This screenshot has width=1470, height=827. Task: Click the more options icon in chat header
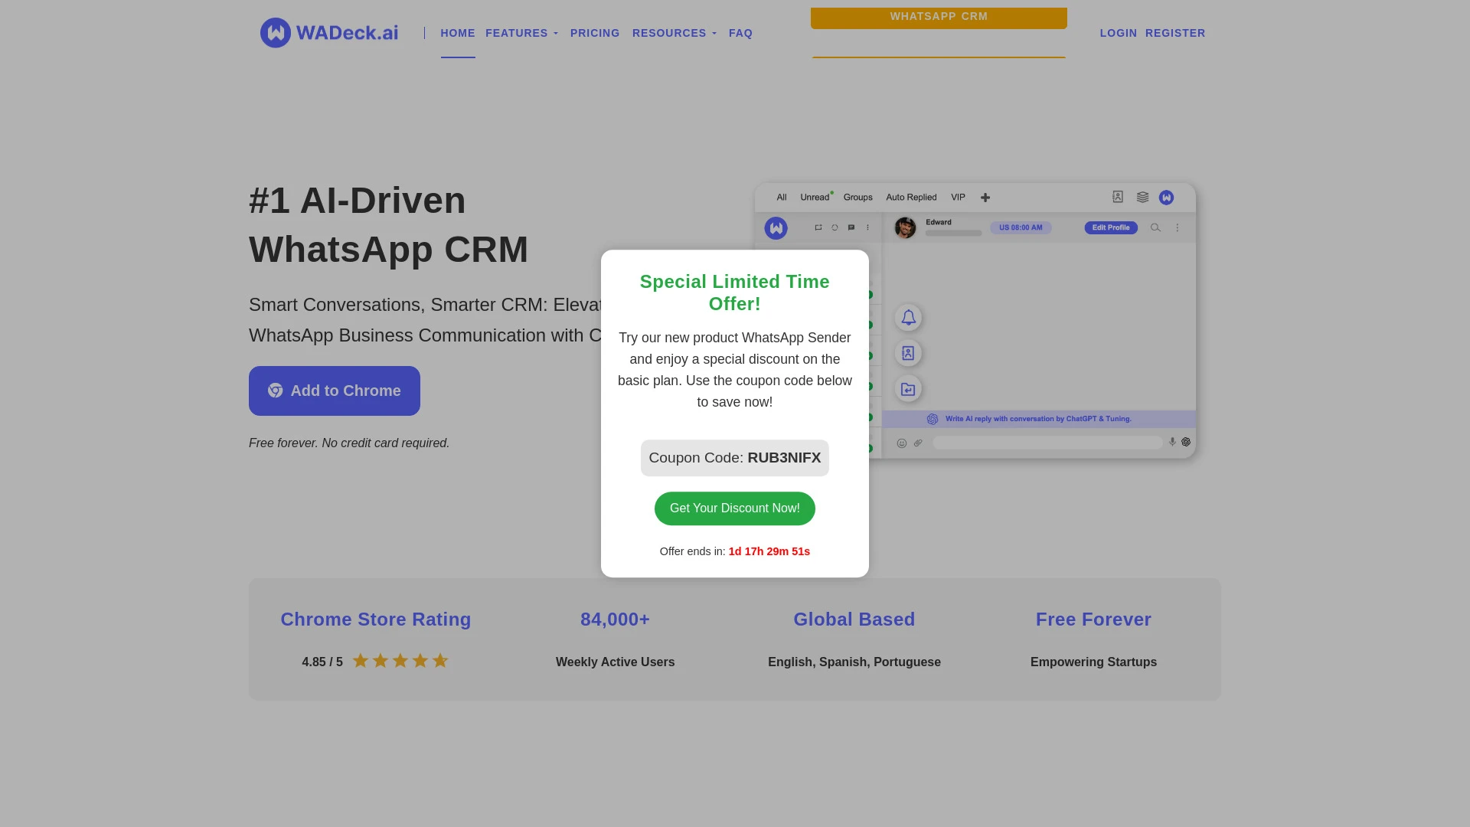[1178, 227]
